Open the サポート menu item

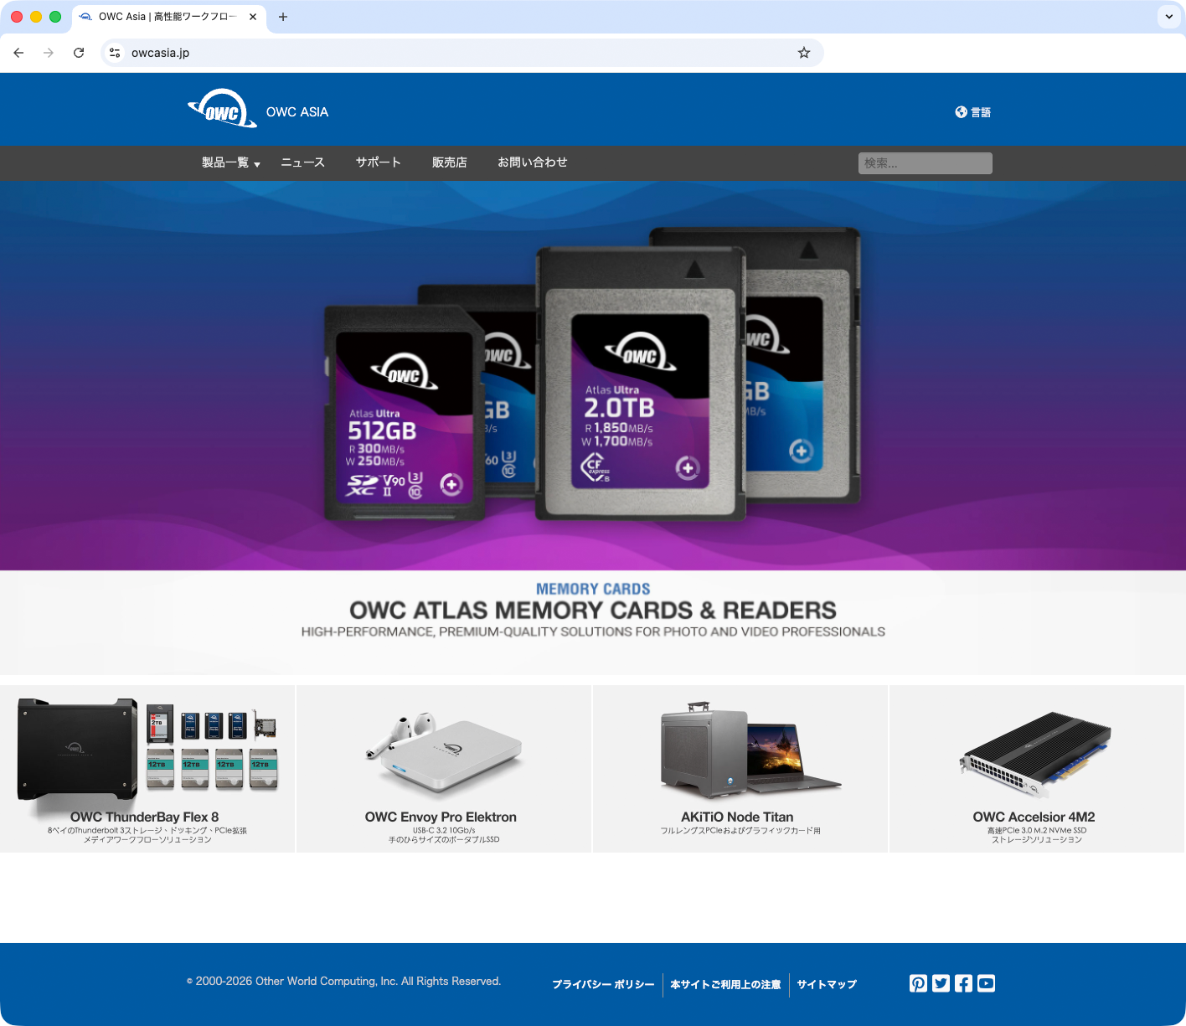pos(378,162)
